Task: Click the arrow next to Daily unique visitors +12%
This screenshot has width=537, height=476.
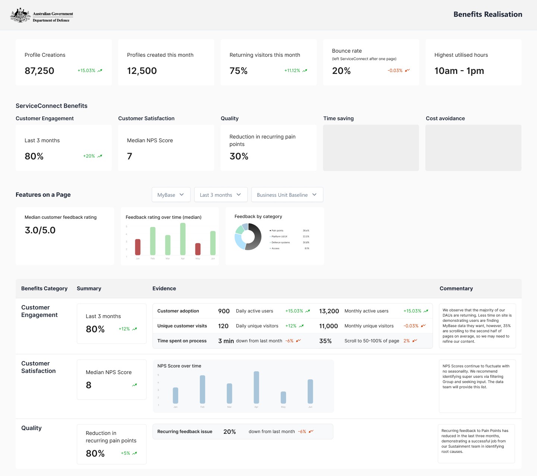Action: [x=301, y=326]
